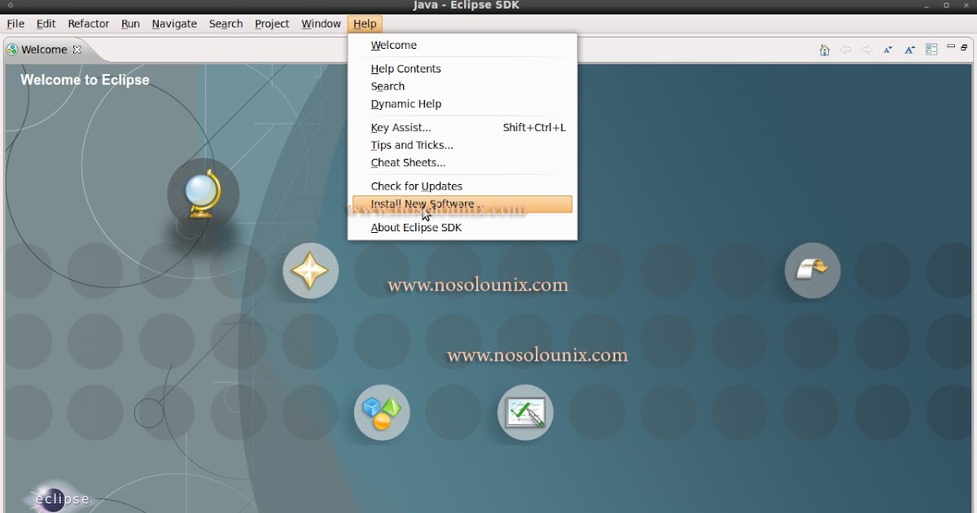977x513 pixels.
Task: Click the Reduce text size icon
Action: click(887, 50)
